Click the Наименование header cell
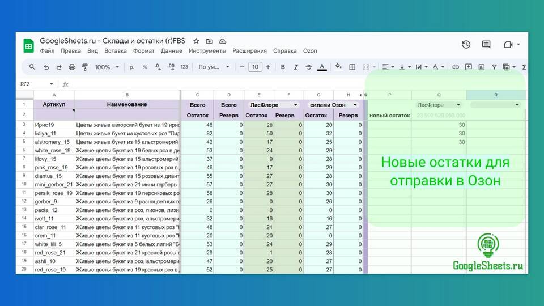Image resolution: width=544 pixels, height=306 pixels. (x=127, y=104)
